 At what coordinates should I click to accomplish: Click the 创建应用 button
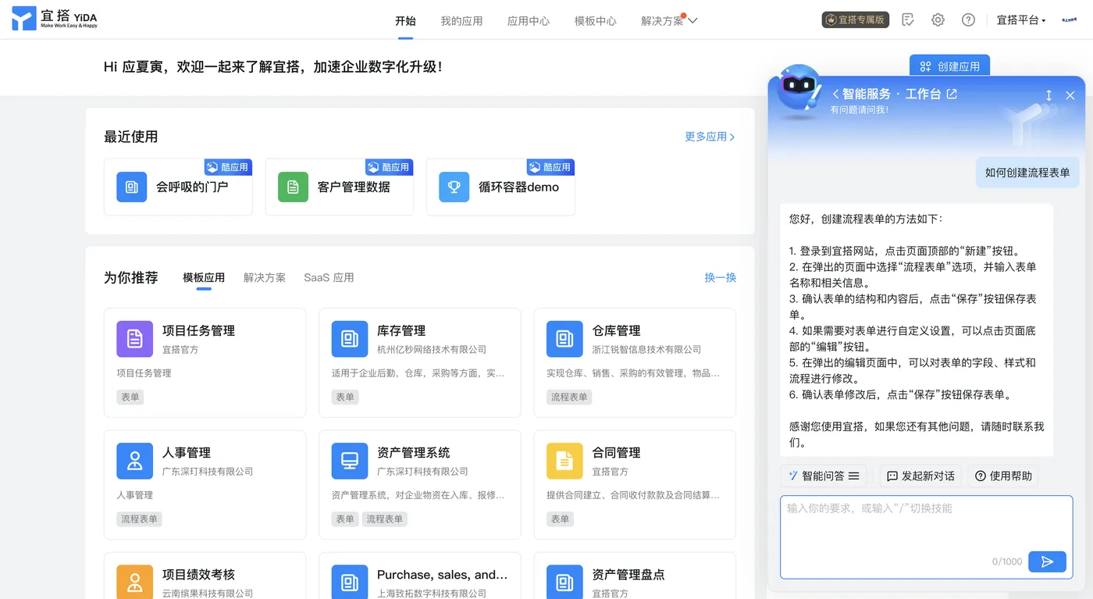coord(949,66)
